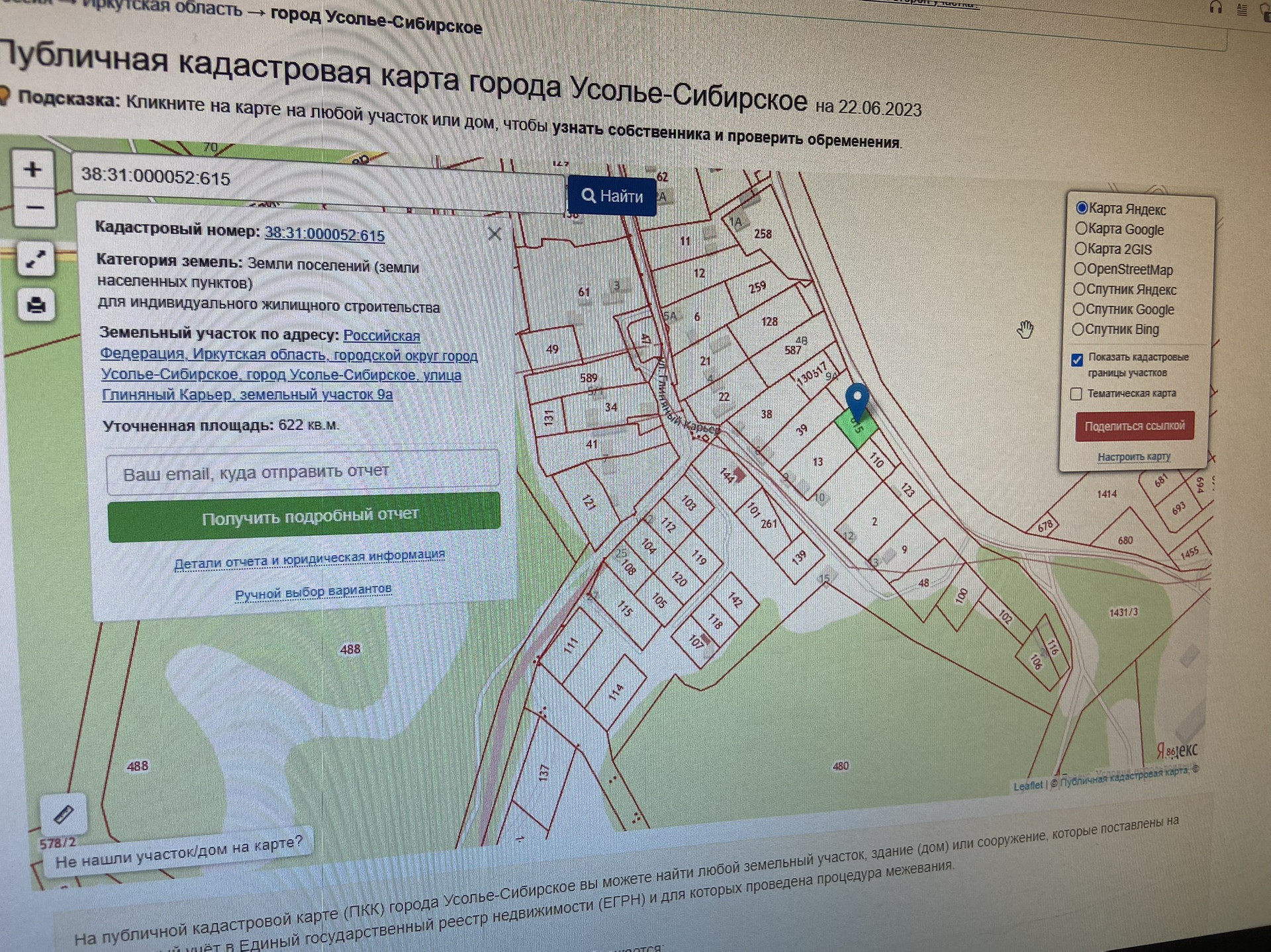Select OpenStreetMap base layer

[1080, 269]
